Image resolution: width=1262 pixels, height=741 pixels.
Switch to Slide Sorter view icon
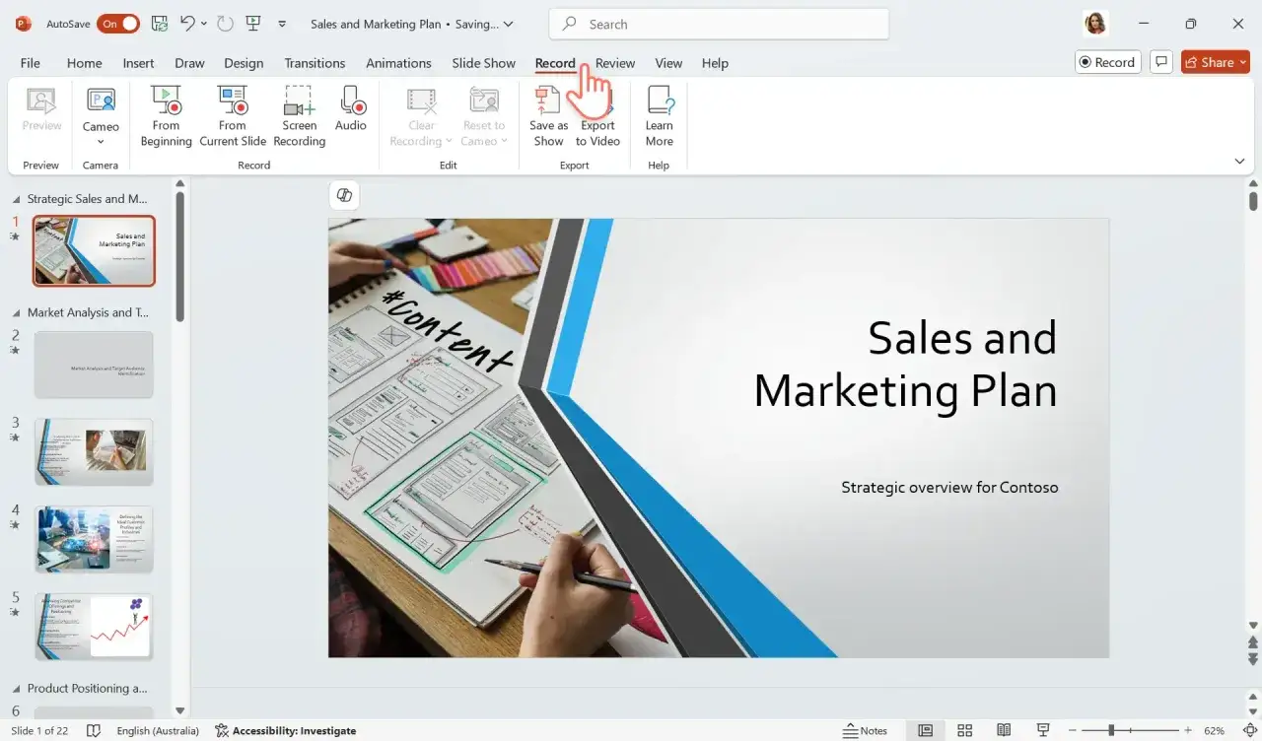click(964, 730)
